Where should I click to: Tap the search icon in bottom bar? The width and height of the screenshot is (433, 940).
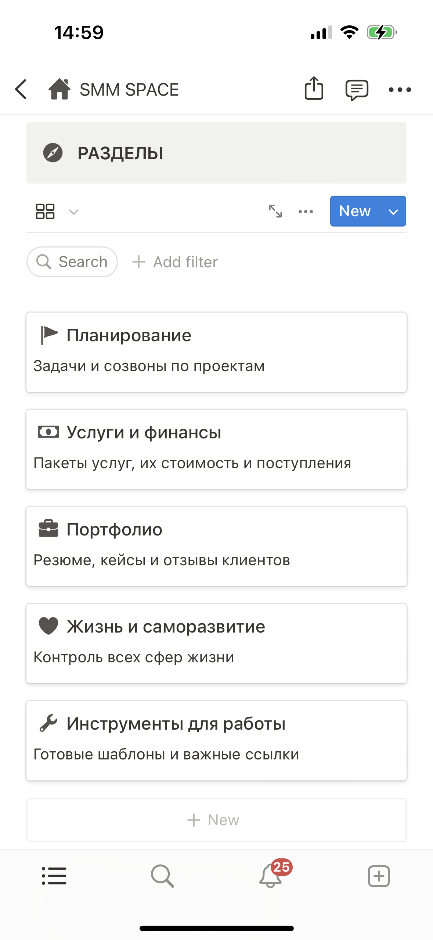tap(162, 875)
